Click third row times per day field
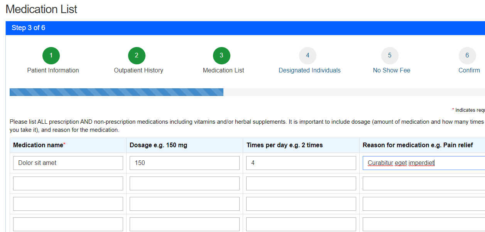The width and height of the screenshot is (485, 232). [x=301, y=204]
